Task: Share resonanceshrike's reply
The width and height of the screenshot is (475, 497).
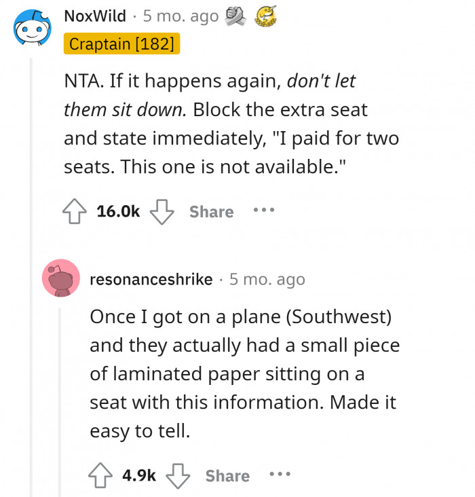Action: point(227,476)
